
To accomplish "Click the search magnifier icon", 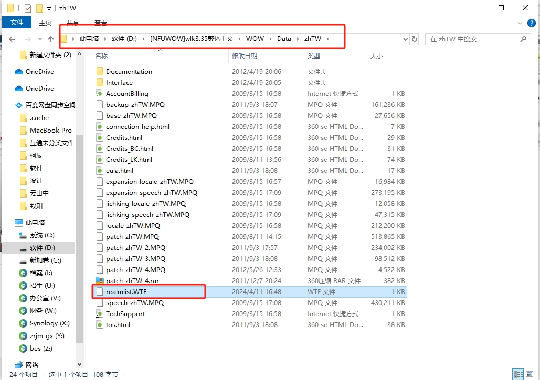I will pos(523,39).
